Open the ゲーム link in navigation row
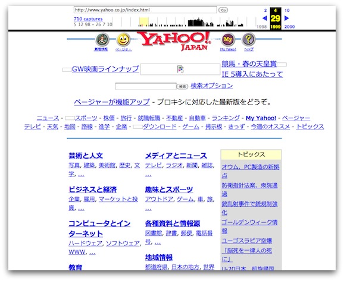 (191, 127)
